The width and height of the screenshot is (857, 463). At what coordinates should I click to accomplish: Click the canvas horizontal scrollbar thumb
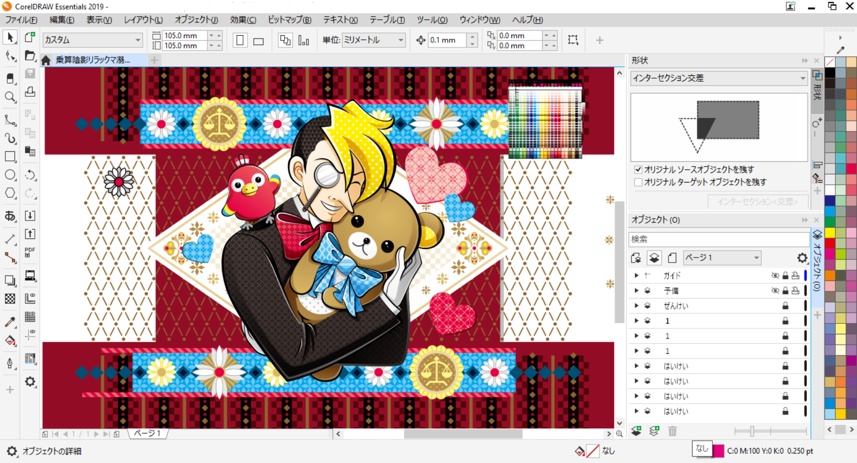pyautogui.click(x=463, y=434)
